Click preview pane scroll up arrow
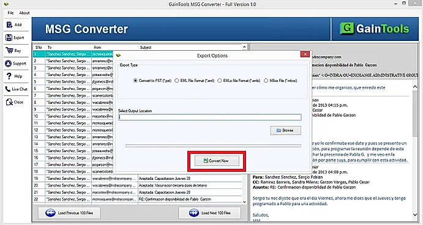Image resolution: width=423 pixels, height=225 pixels. (415, 87)
